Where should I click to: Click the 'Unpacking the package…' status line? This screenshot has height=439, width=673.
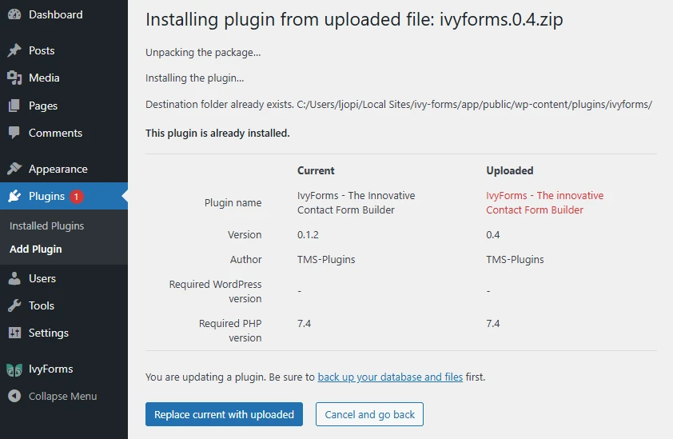click(x=203, y=53)
